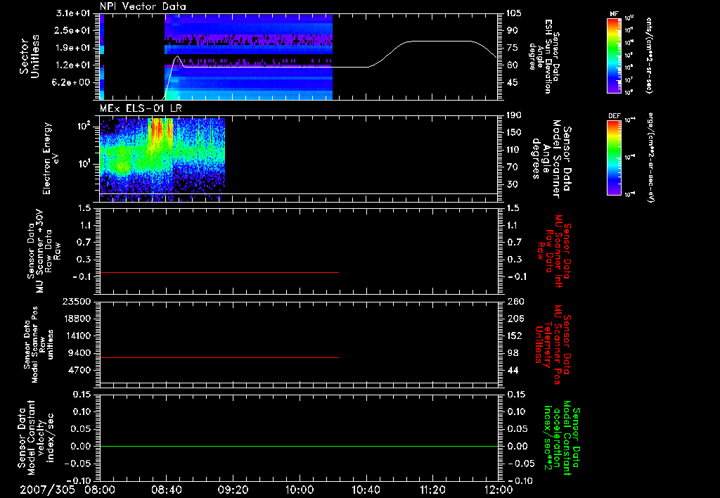Click the 23500 scanner position axis value
The image size is (720, 498).
77,302
